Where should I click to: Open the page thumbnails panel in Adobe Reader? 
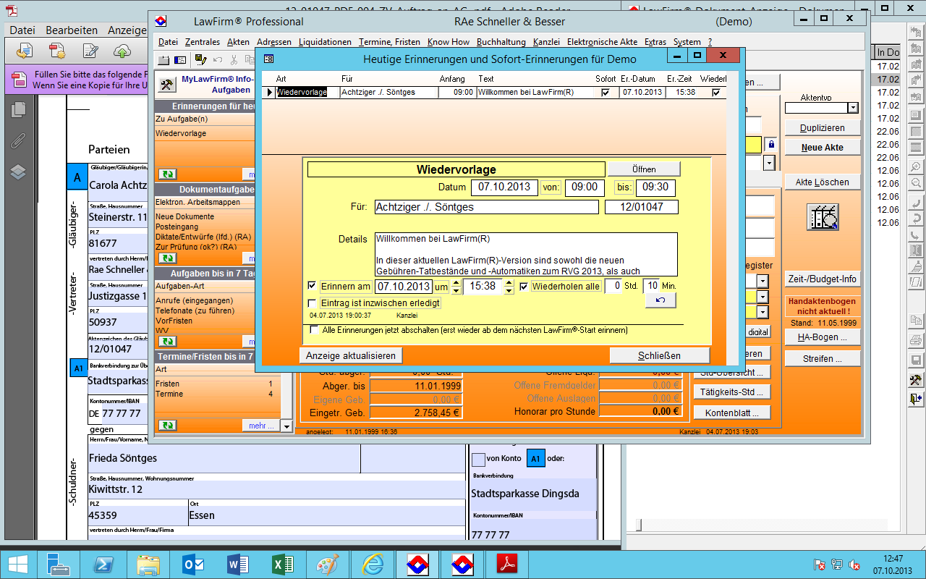pos(18,110)
